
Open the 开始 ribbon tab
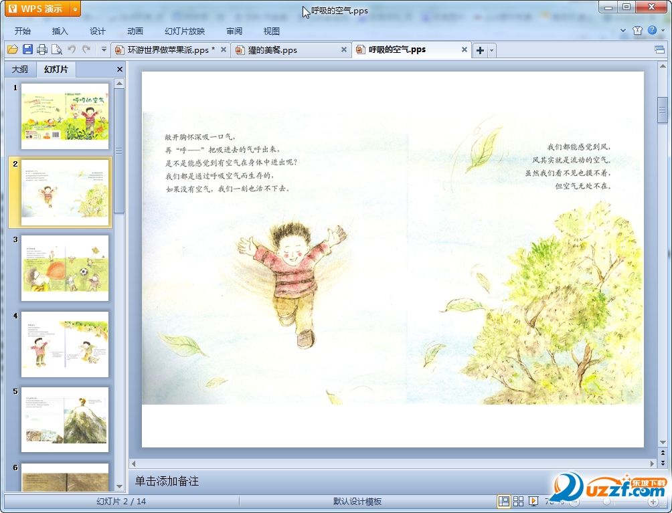(22, 31)
